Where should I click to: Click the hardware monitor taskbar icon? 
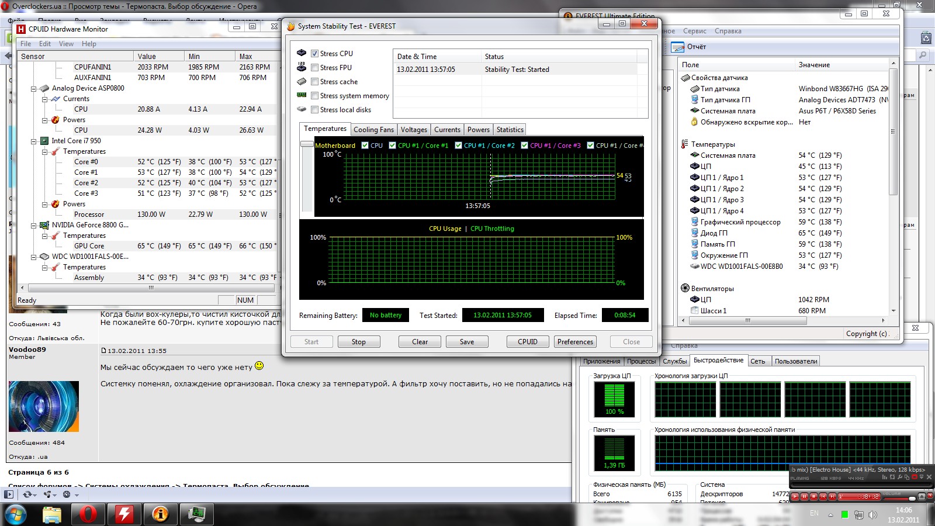point(196,514)
